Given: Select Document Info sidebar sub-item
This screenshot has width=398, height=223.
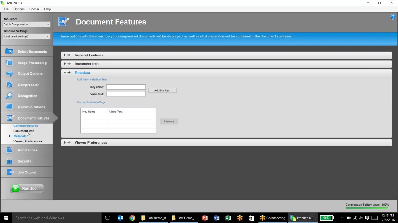Looking at the screenshot, I should point(24,131).
